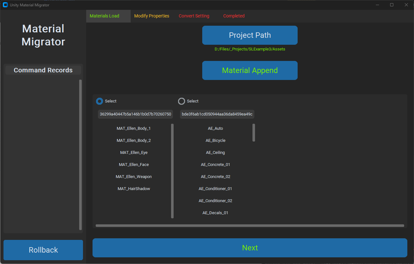Select MAT_Ellen_Body_2 material

coord(134,141)
